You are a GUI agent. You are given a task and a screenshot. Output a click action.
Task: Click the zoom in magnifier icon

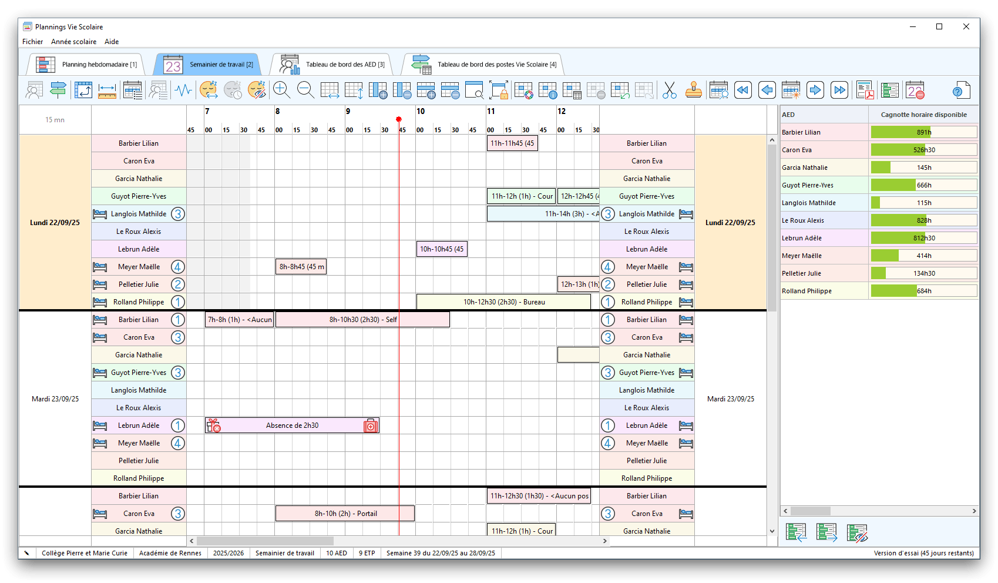(281, 90)
